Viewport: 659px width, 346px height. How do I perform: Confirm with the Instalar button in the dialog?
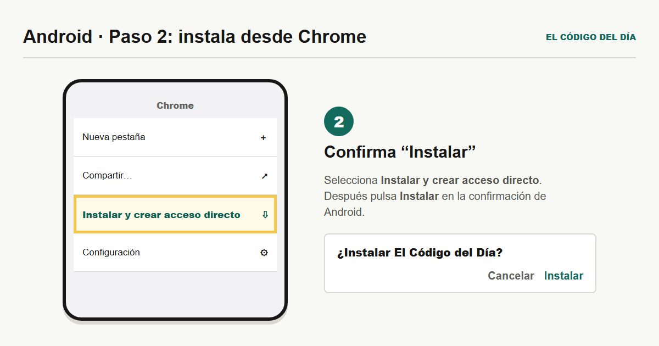[x=563, y=276]
